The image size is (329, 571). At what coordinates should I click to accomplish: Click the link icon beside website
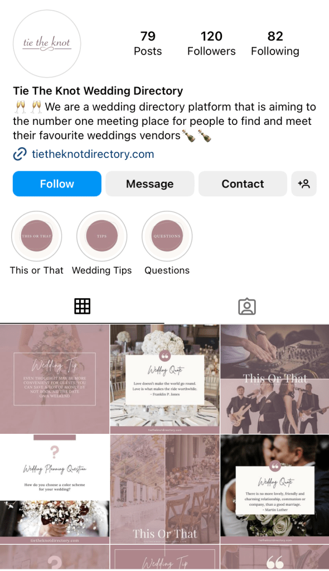coord(20,154)
